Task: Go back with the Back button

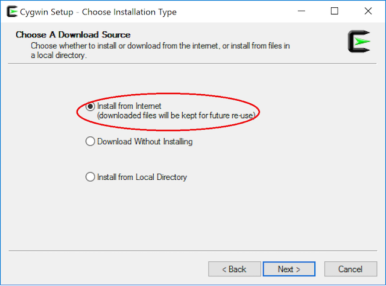Action: click(x=233, y=269)
